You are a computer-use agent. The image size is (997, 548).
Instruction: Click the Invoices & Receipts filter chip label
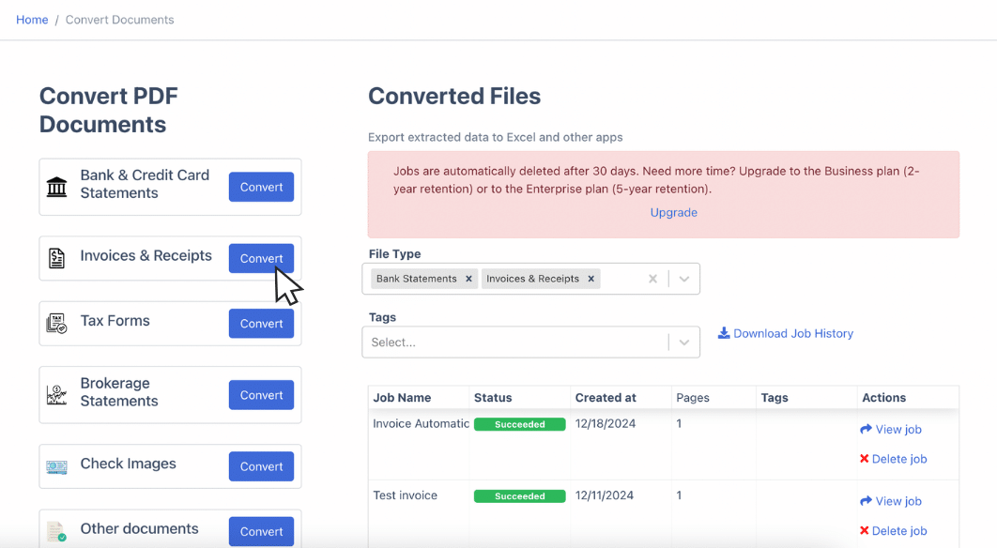click(533, 279)
